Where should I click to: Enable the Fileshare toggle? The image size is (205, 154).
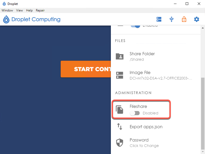(x=135, y=113)
